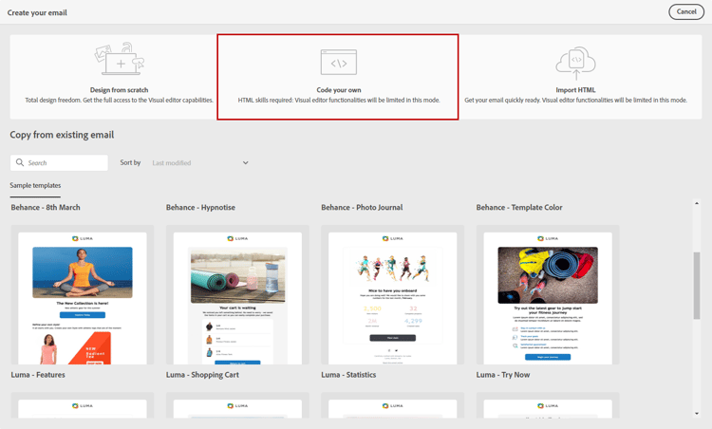Click the 'Copy from existing email' heading

pos(62,135)
